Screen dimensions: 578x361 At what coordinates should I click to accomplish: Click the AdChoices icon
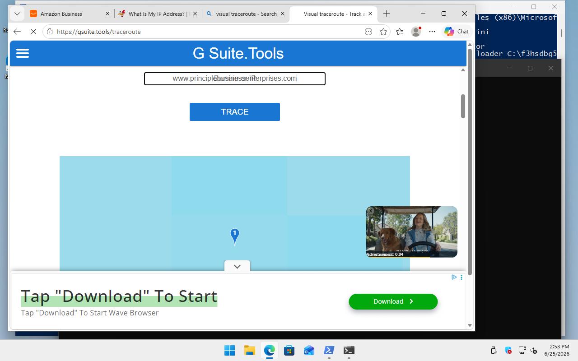pyautogui.click(x=454, y=277)
